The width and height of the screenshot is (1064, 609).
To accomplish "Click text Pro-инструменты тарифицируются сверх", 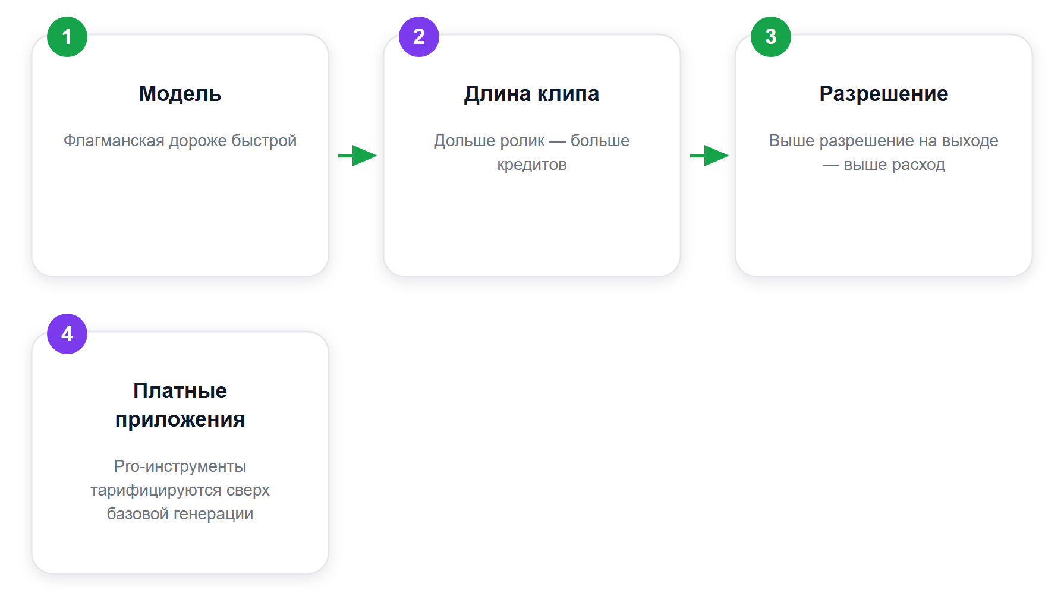I will 180,478.
